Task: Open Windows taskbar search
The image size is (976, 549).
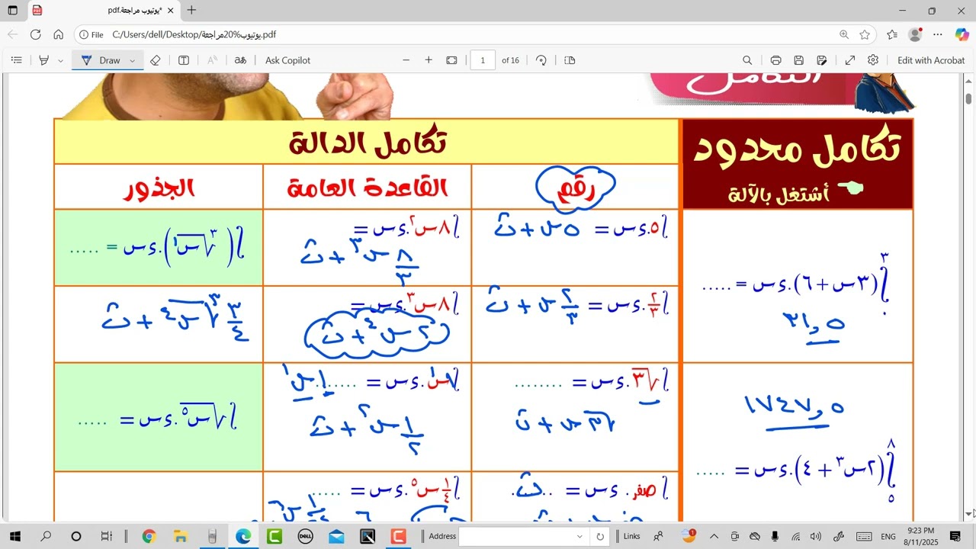Action: [46, 536]
